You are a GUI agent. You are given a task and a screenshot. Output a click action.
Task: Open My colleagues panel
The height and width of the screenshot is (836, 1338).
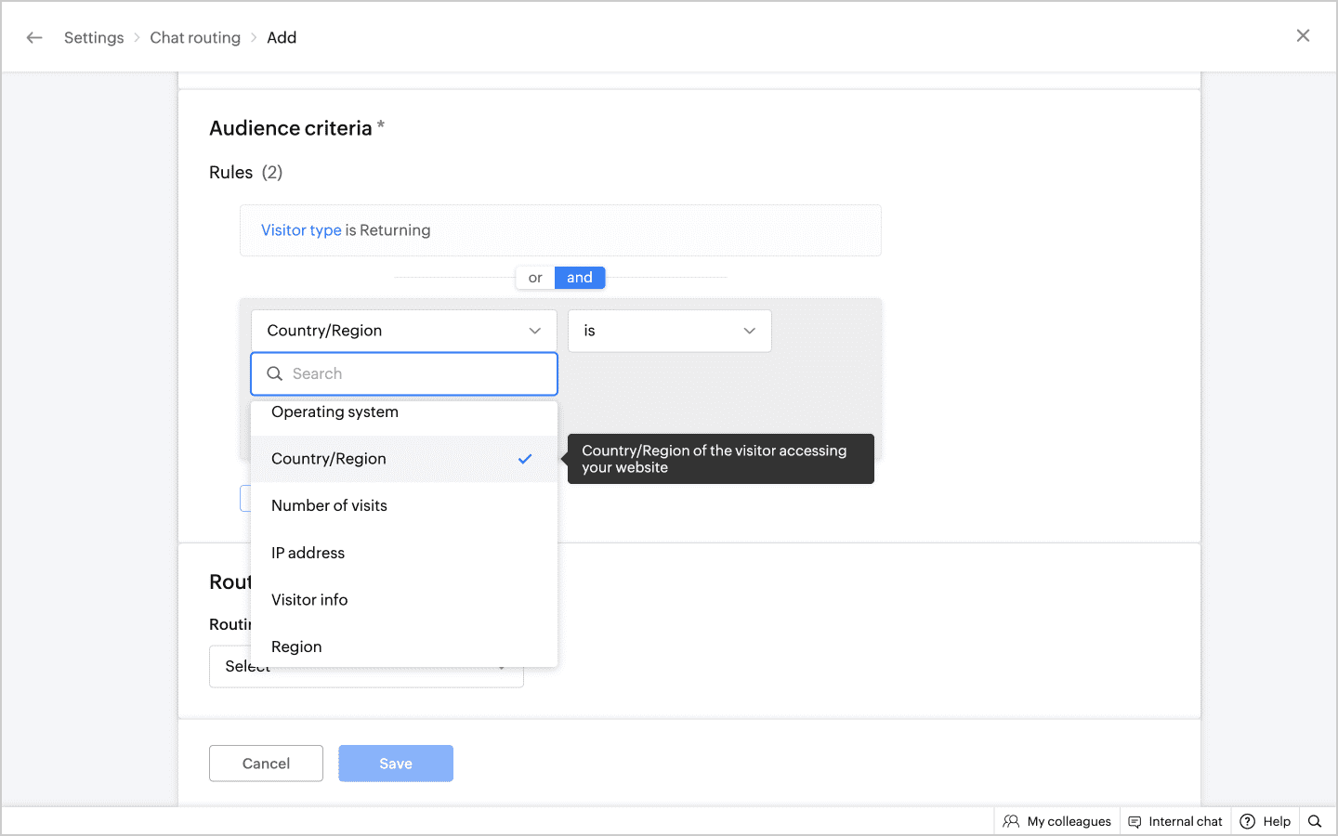click(1057, 821)
